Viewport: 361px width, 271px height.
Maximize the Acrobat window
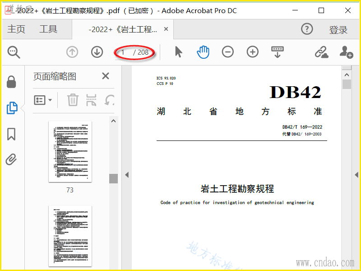pyautogui.click(x=321, y=10)
